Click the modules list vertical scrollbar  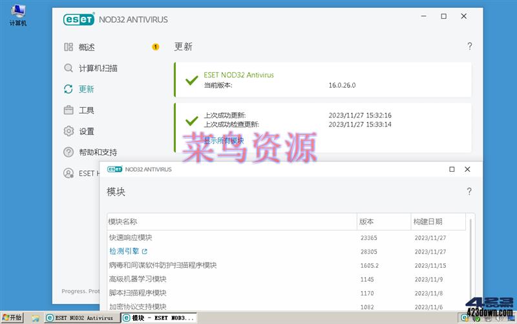(x=470, y=258)
